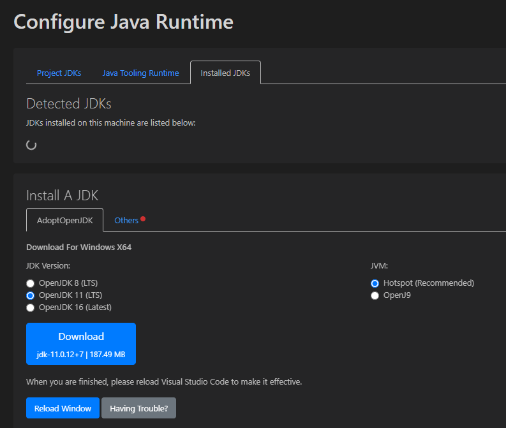Click the Download jdk-11.0.12+7 button

(x=81, y=344)
